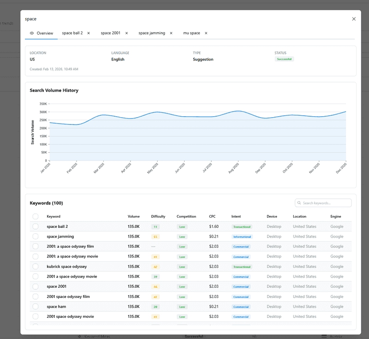Click the Low competition badge for "space 2001"
The height and width of the screenshot is (339, 369).
[x=182, y=286]
